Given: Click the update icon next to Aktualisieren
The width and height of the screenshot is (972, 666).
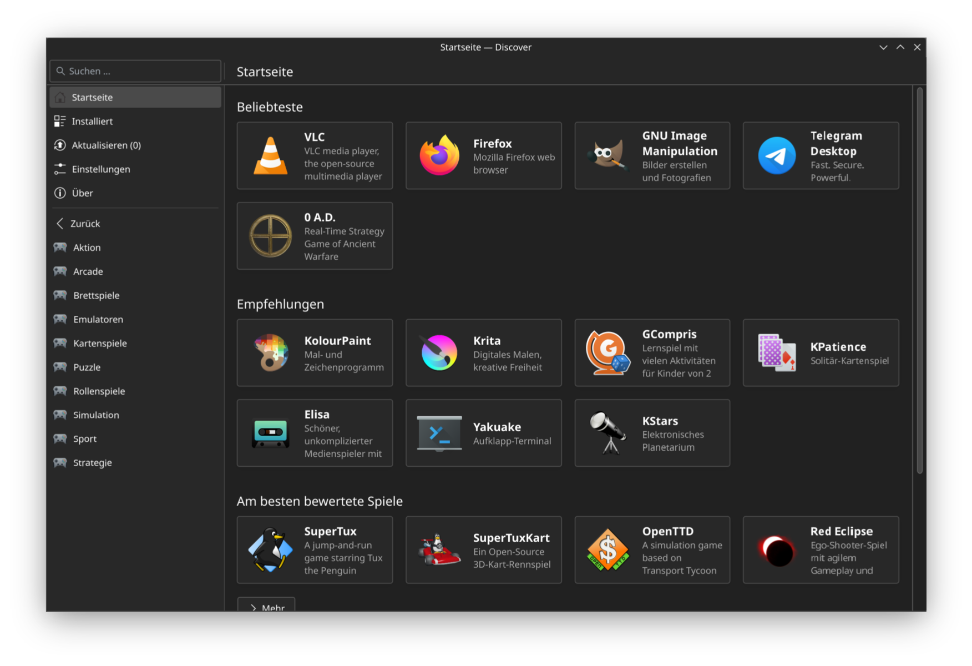Looking at the screenshot, I should pyautogui.click(x=60, y=145).
